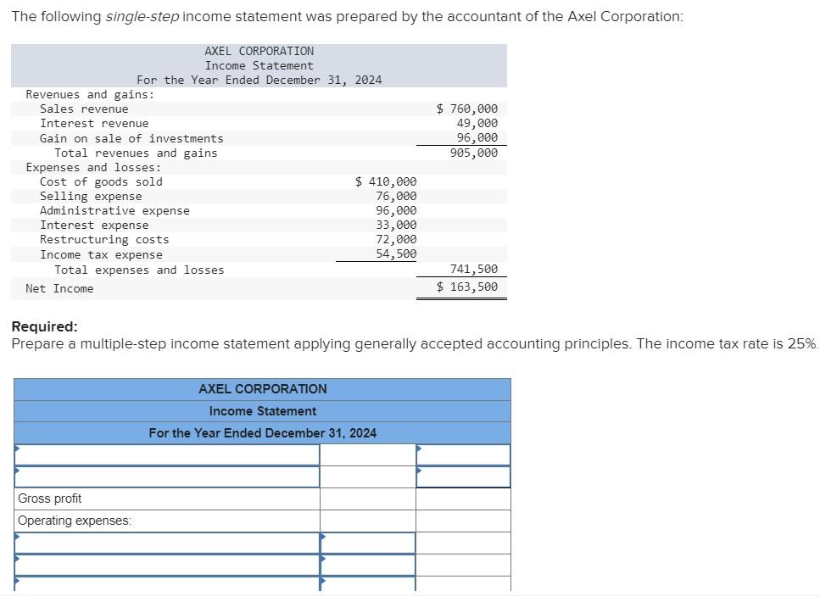Click the Income Statement header row
820x596 pixels.
(263, 410)
